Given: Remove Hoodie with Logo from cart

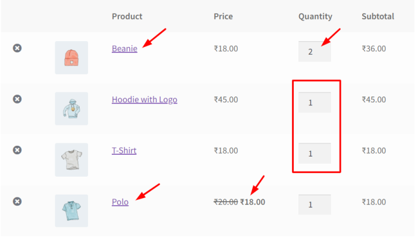Looking at the screenshot, I should [x=17, y=99].
